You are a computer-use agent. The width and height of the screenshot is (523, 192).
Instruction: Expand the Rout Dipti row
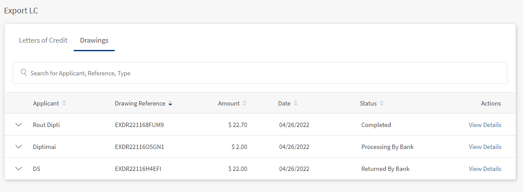click(18, 124)
